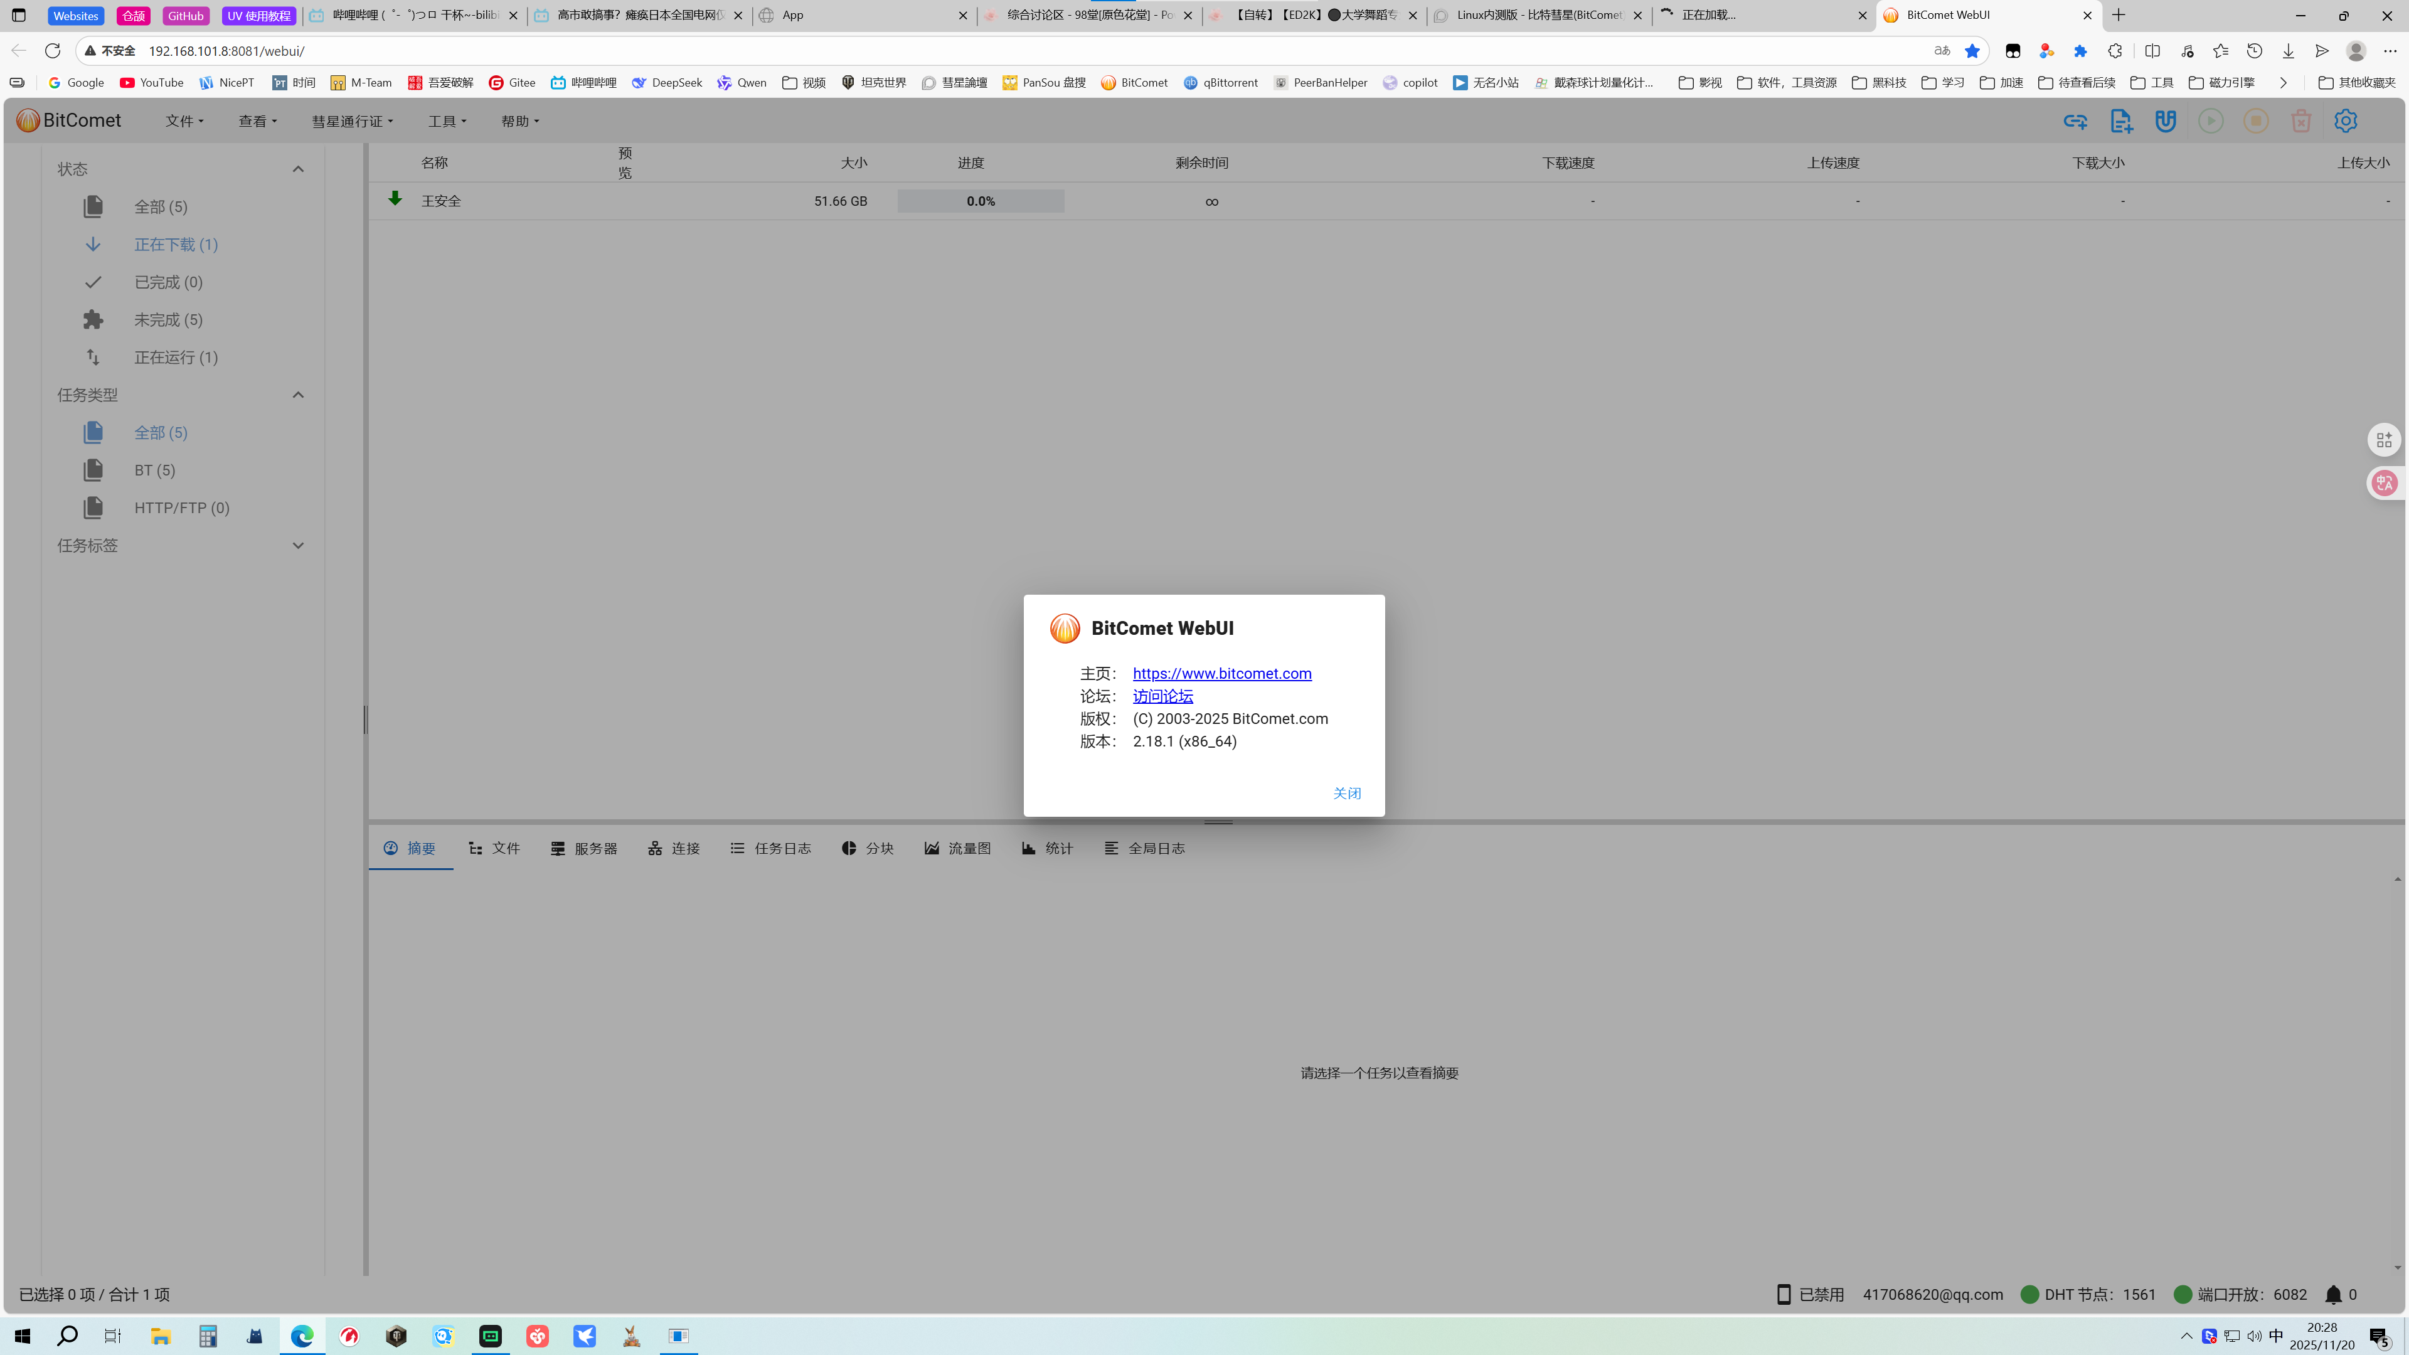
Task: Click the delete task trash icon
Action: click(2300, 120)
